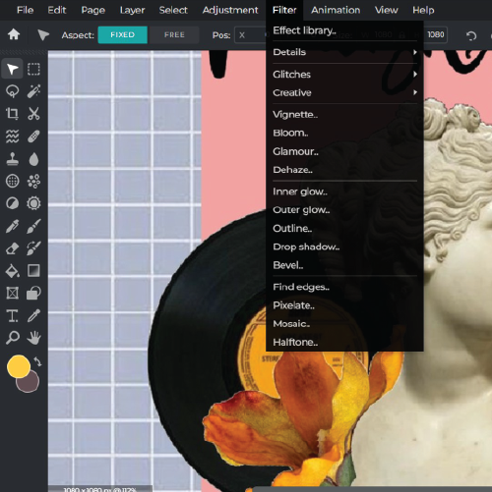
Task: Select the Cutout scissors tool
Action: [33, 114]
